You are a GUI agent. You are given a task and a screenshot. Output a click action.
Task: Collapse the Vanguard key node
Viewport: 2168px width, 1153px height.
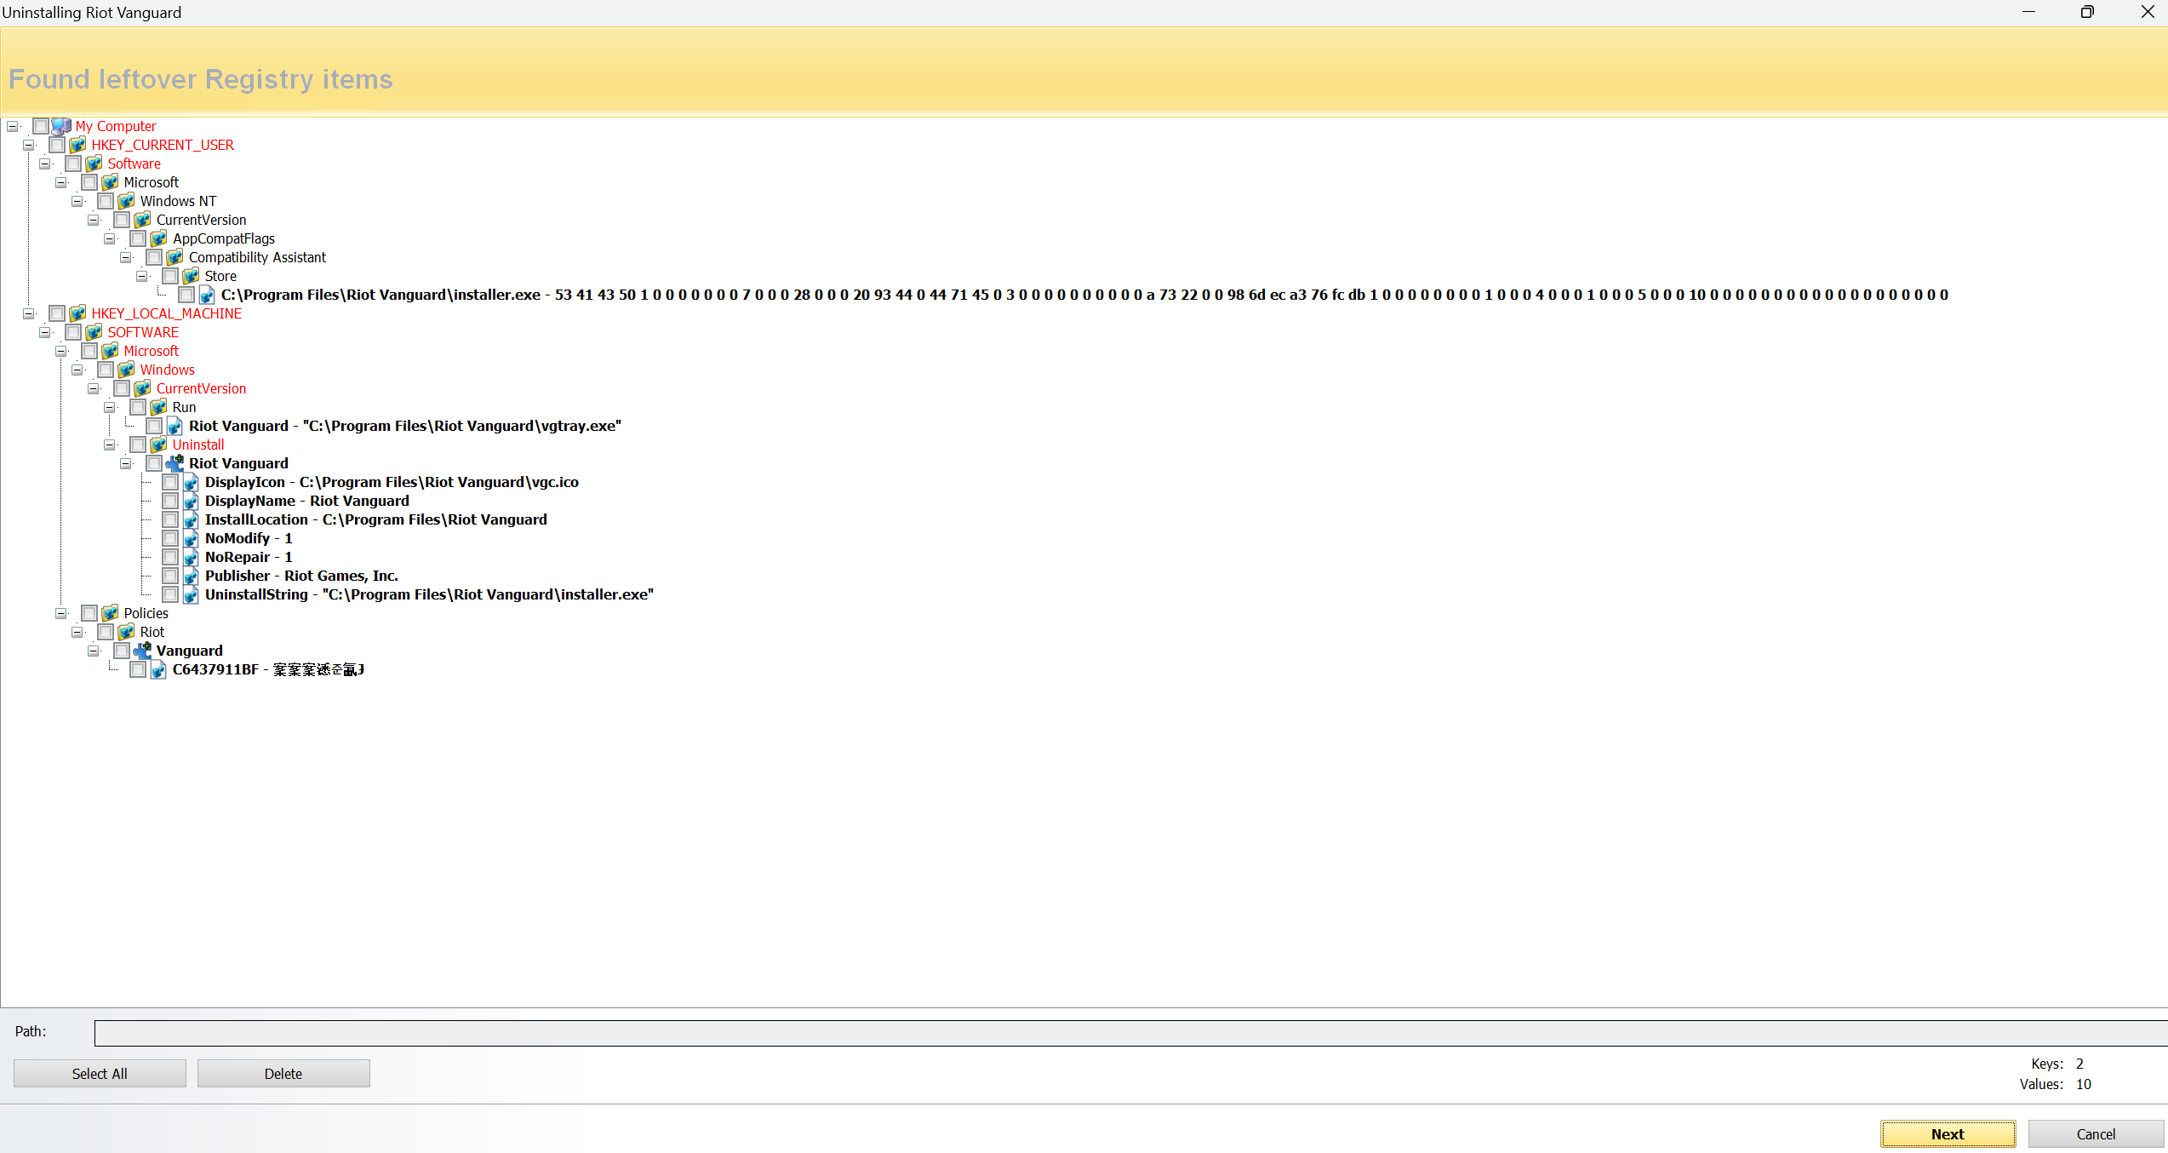click(x=93, y=651)
